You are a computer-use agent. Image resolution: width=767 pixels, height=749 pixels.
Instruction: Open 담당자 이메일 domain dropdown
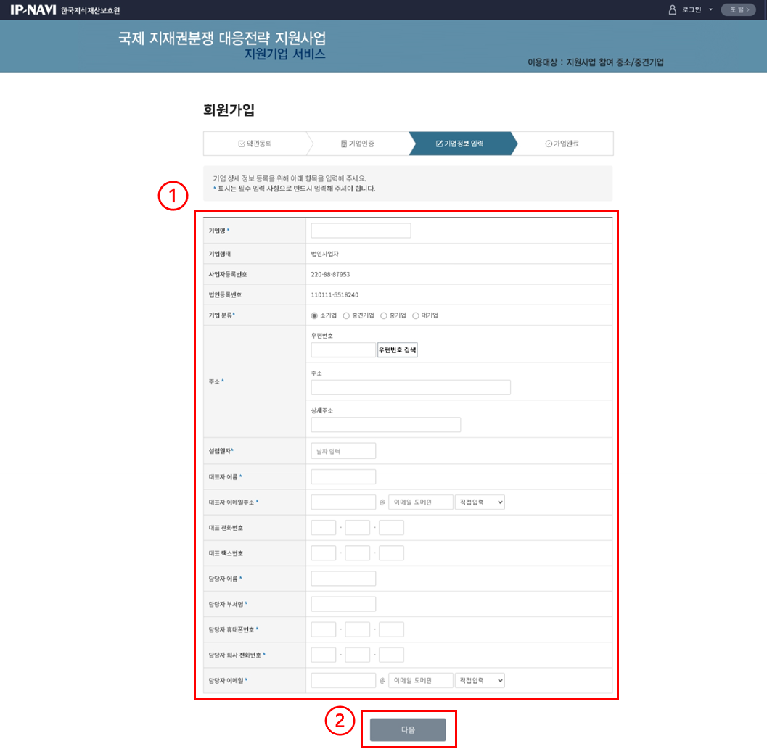coord(479,680)
